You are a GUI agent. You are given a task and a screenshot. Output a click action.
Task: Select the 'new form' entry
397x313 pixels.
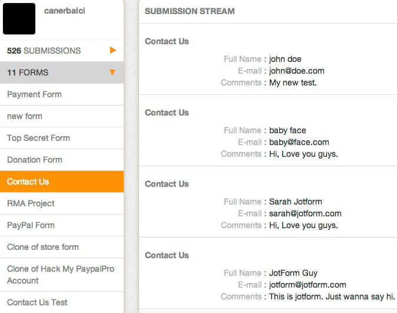pos(25,116)
